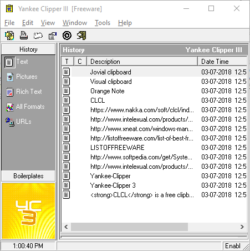250x251 pixels.
Task: Open the View menu
Action: point(48,23)
